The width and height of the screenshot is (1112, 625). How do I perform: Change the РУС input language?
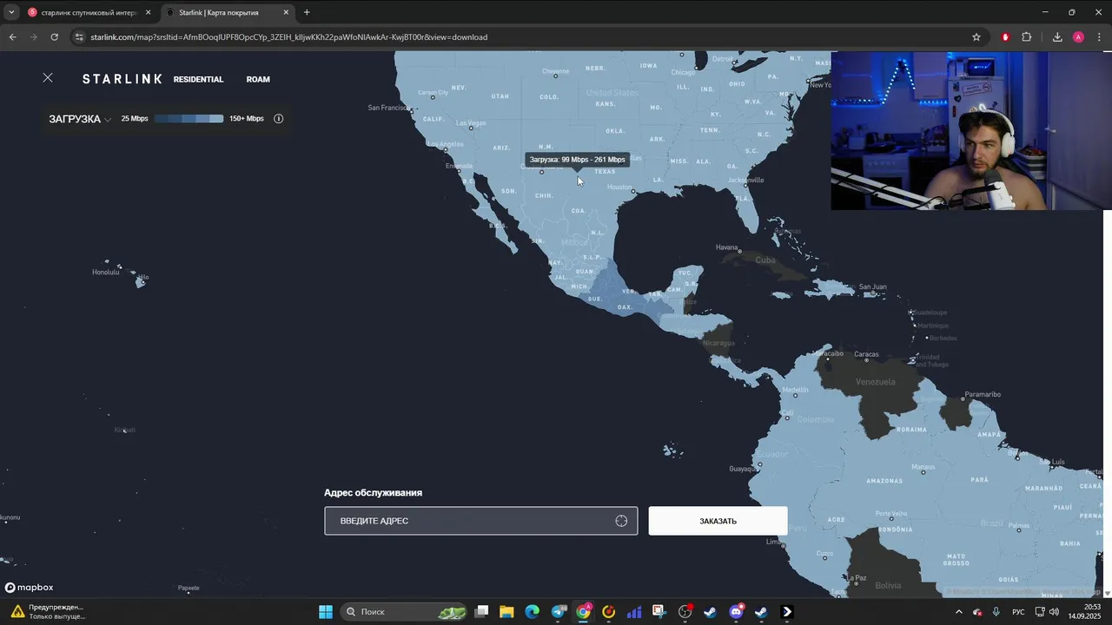(x=1018, y=612)
